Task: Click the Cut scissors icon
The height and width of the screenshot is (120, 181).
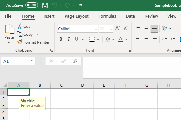Action: click(x=20, y=26)
